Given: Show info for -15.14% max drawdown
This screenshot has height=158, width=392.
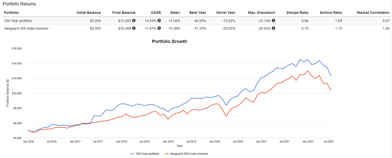Looking at the screenshot, I should (x=273, y=20).
